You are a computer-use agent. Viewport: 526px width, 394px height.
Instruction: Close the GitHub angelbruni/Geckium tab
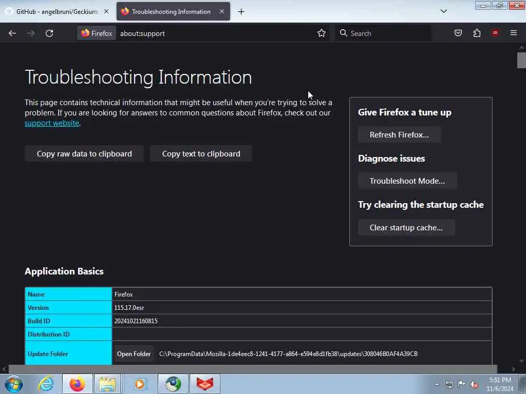(x=106, y=11)
